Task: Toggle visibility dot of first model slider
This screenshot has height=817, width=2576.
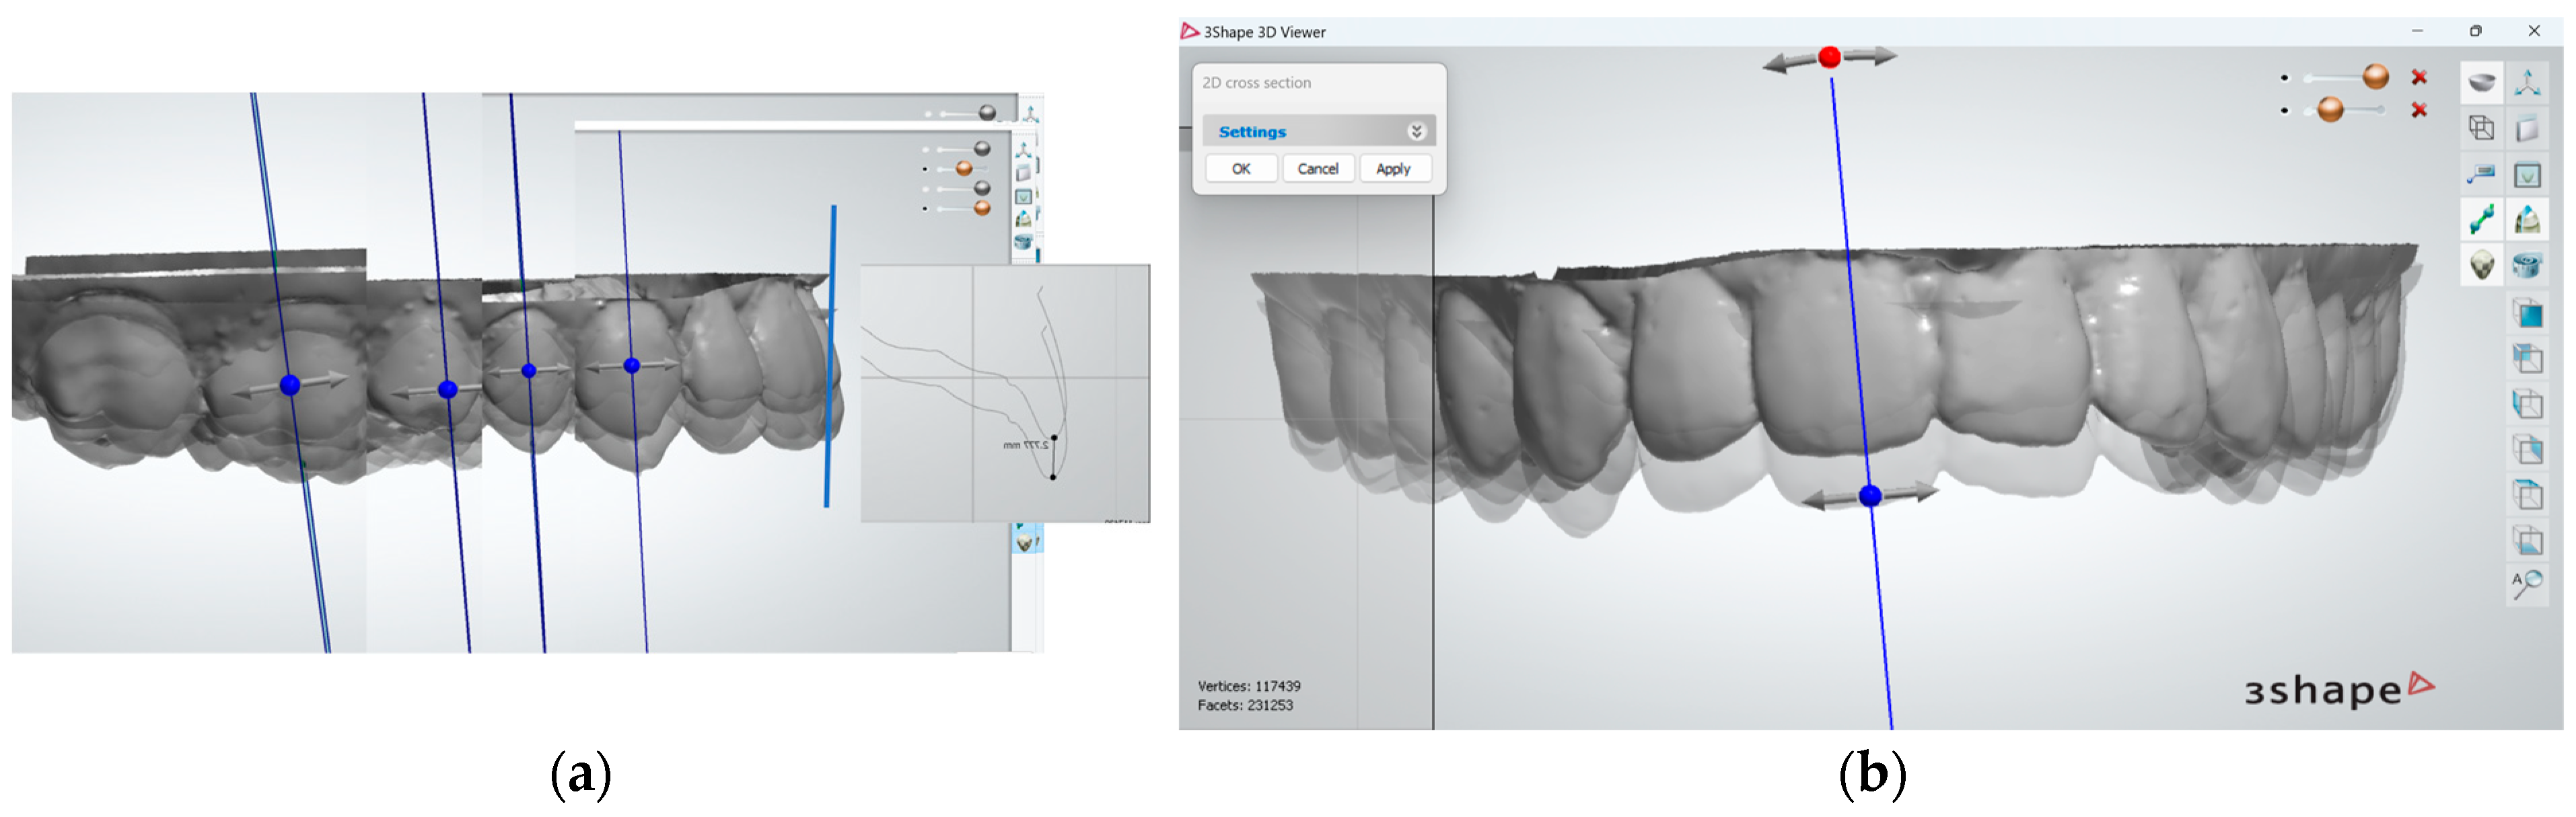Action: 2284,77
